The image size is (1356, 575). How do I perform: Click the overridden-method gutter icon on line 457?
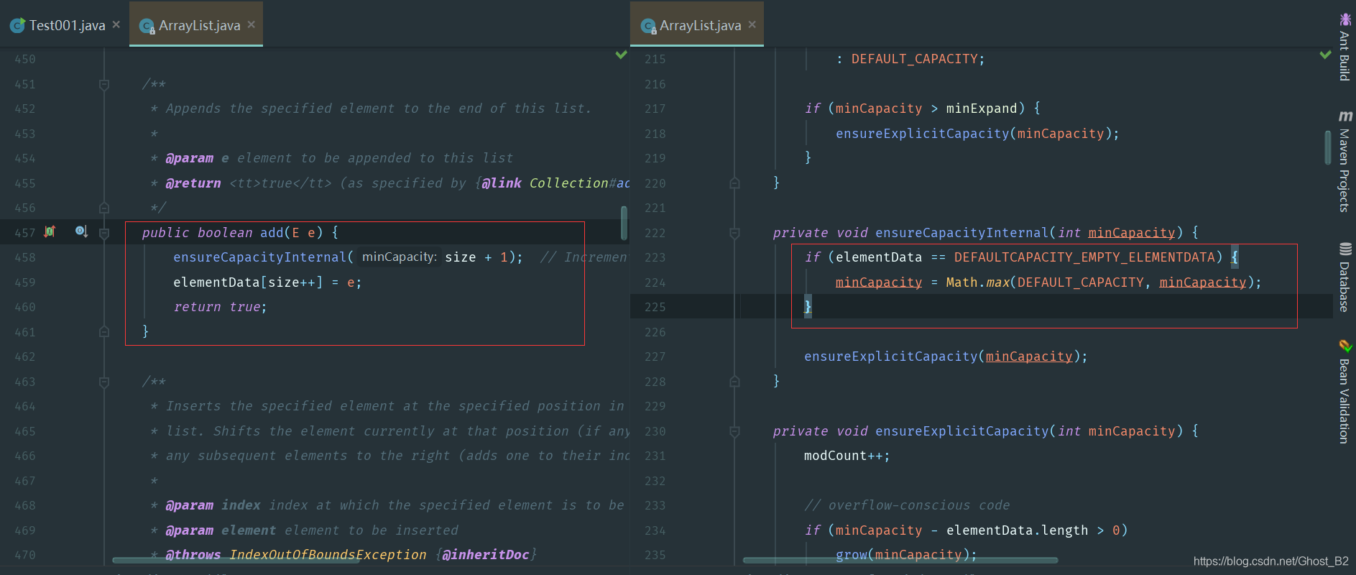(x=81, y=231)
